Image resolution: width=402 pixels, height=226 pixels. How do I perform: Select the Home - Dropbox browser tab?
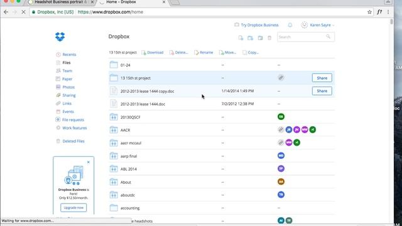click(x=132, y=3)
